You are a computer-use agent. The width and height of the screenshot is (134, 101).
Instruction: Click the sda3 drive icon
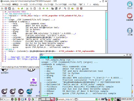pos(21,93)
